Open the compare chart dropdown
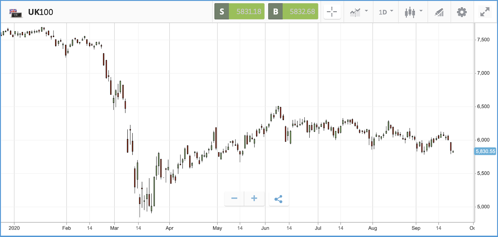 click(359, 12)
